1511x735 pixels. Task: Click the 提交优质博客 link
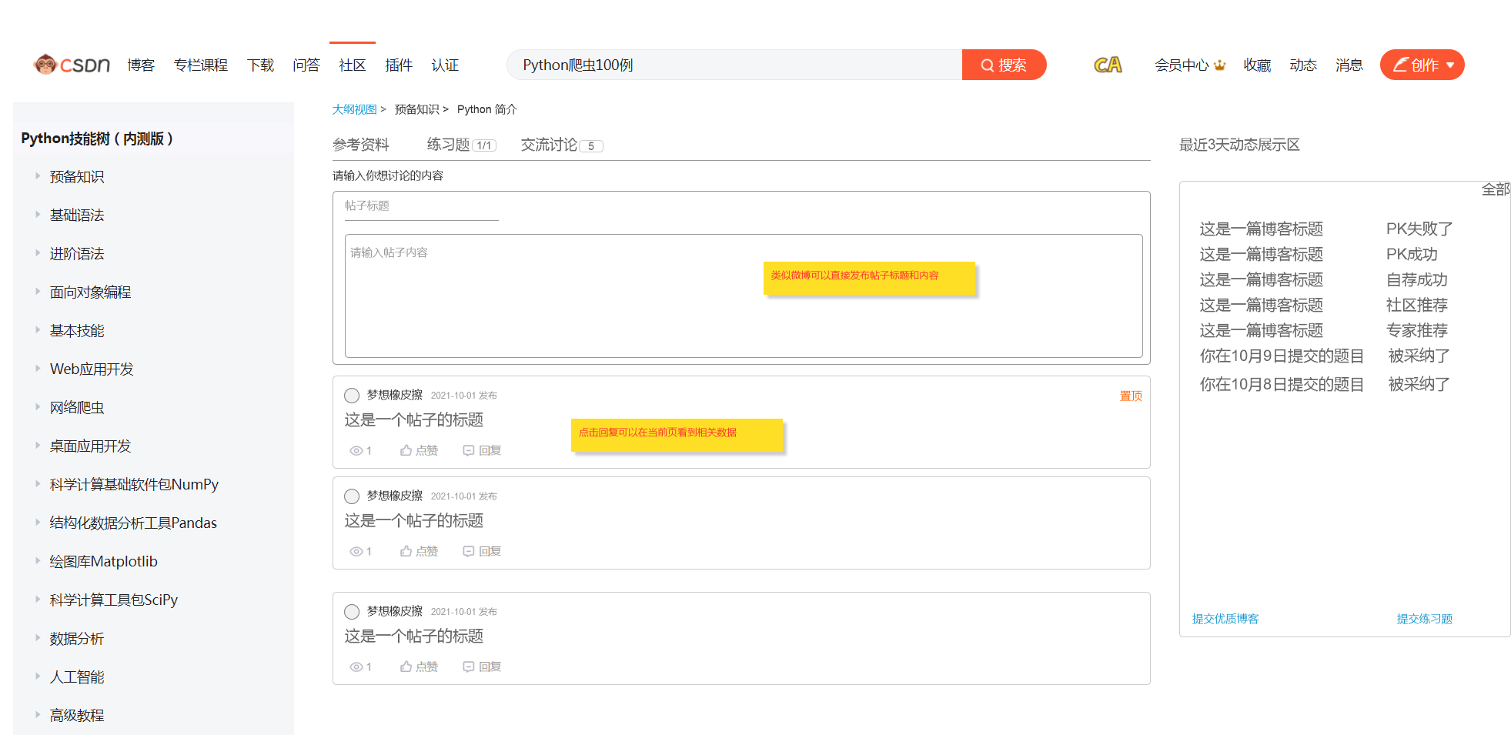1225,619
